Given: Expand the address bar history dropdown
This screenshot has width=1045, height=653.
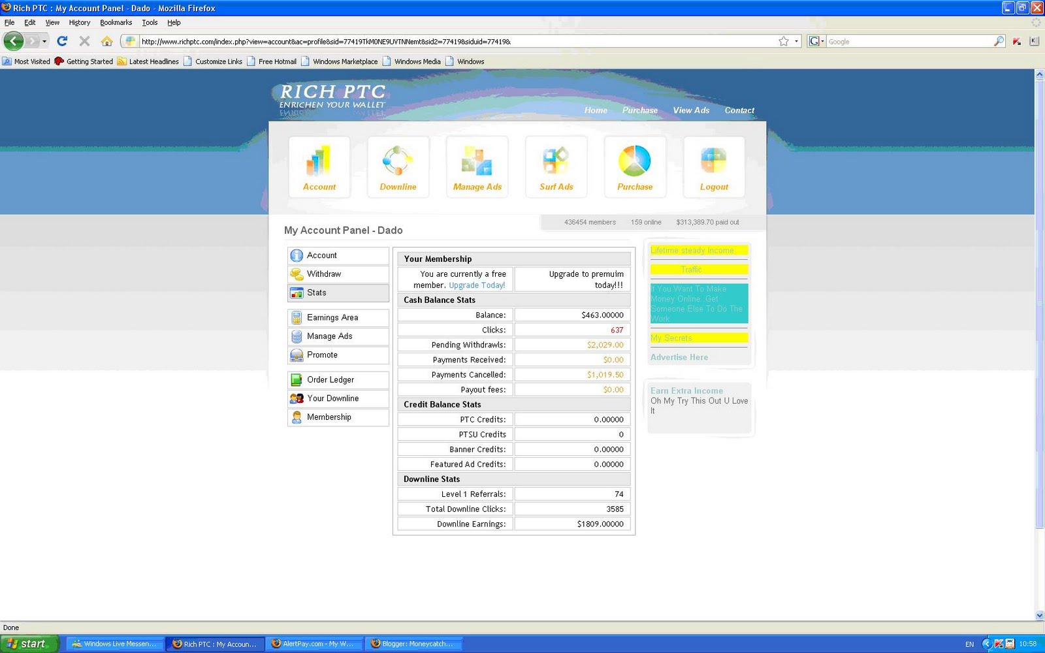Looking at the screenshot, I should (x=796, y=41).
